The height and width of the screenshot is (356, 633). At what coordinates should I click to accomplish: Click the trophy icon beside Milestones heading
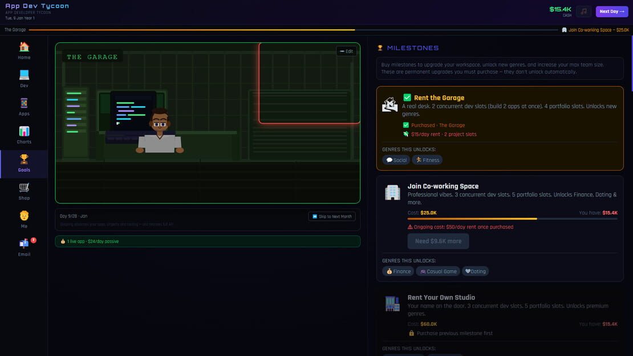point(380,48)
